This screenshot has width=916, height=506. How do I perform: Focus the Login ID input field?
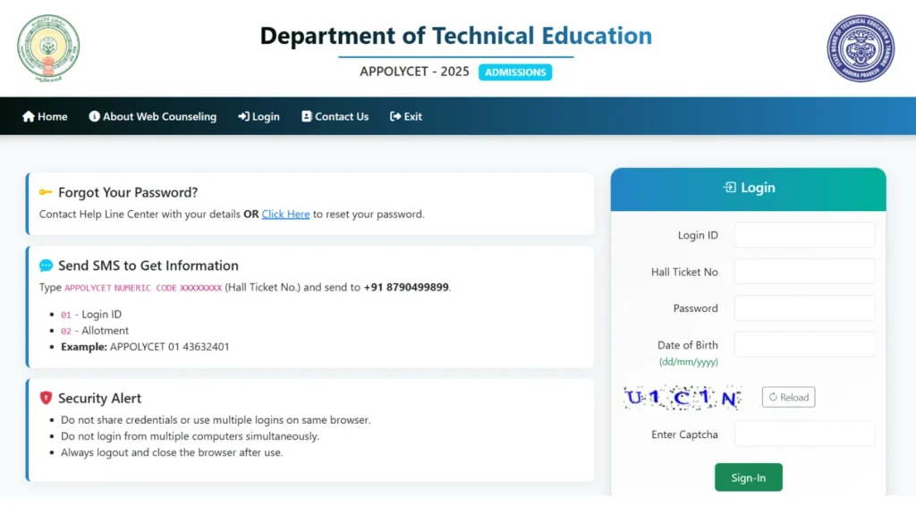click(804, 235)
